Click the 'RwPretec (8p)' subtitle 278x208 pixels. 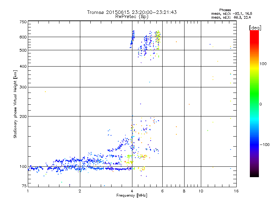click(x=132, y=17)
